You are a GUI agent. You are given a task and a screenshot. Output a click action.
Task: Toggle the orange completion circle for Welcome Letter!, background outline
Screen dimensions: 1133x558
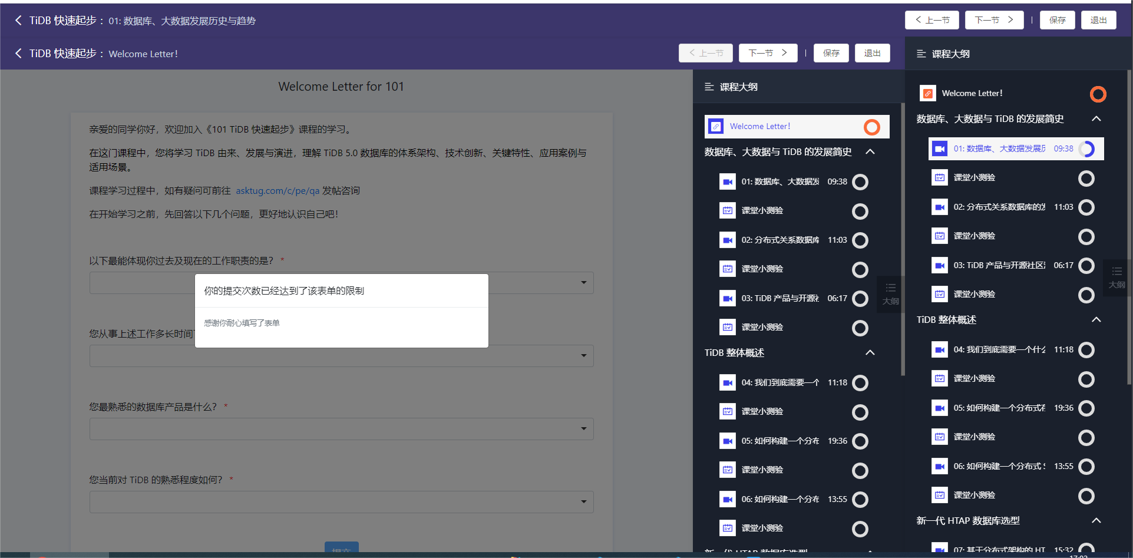point(1098,94)
